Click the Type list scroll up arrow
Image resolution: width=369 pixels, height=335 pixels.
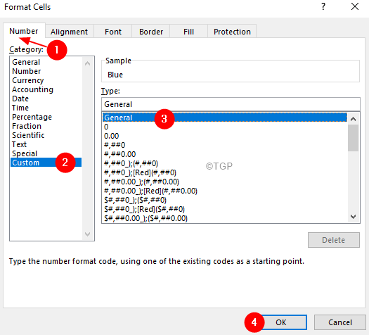[x=353, y=119]
